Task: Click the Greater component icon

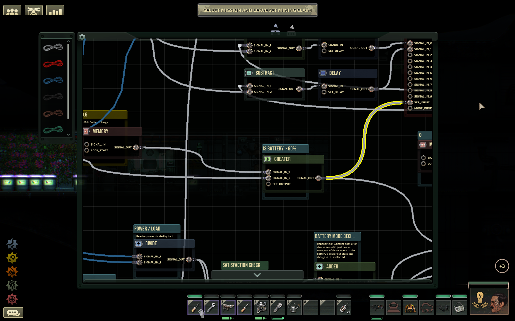Action: coord(267,159)
